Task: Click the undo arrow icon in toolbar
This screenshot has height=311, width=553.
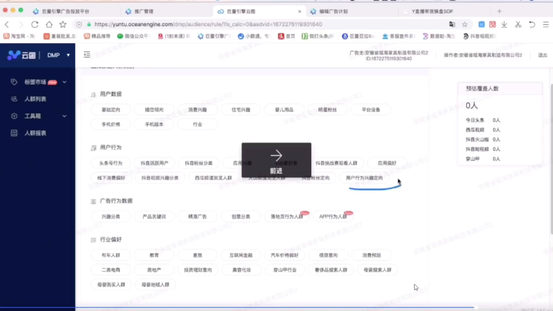Action: tap(532, 24)
